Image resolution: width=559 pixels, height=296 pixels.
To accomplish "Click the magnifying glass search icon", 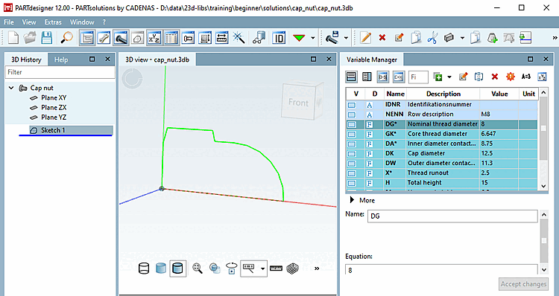I will [x=66, y=38].
